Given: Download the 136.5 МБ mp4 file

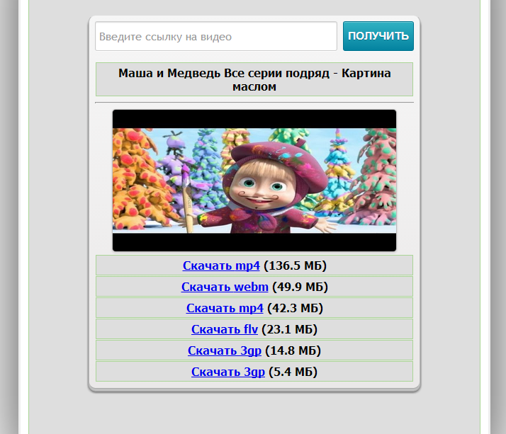Looking at the screenshot, I should pyautogui.click(x=221, y=265).
